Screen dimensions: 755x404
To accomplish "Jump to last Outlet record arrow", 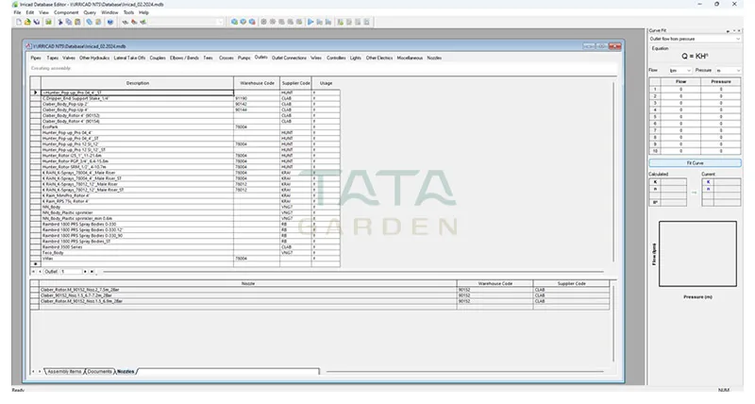I will pyautogui.click(x=92, y=272).
